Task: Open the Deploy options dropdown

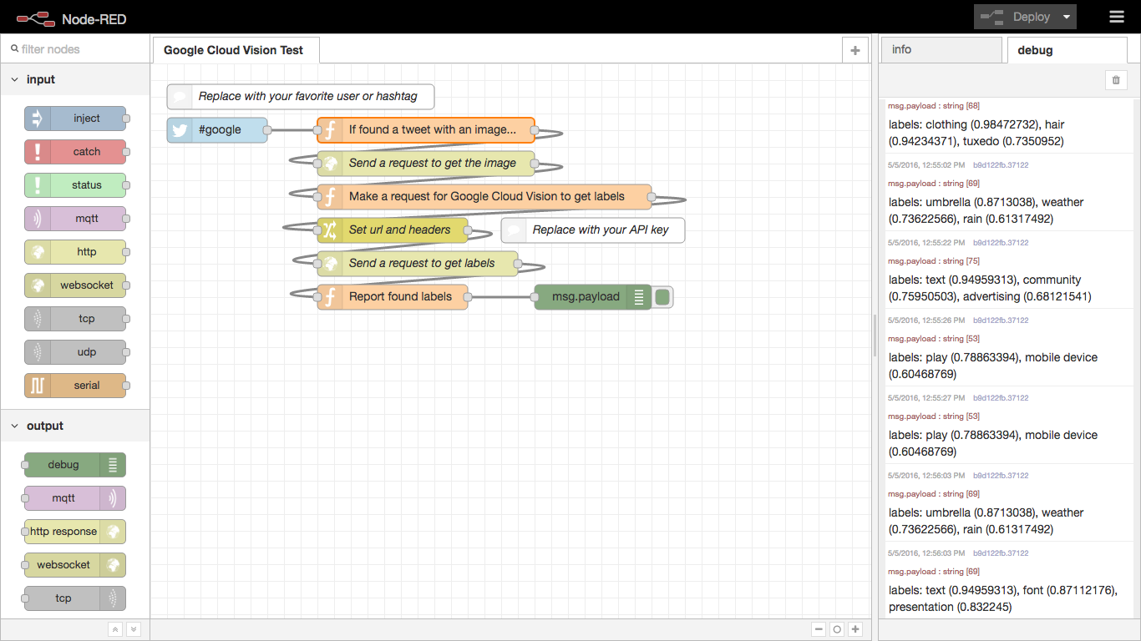Action: (x=1066, y=17)
